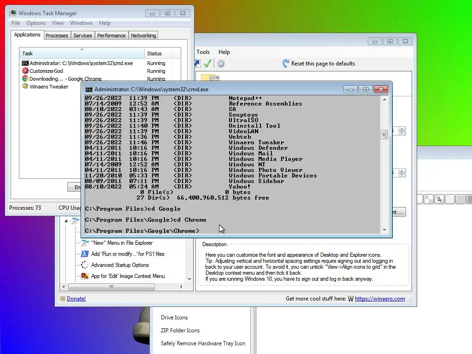Click 'Processes: 73' in Task Manager status bar
The height and width of the screenshot is (354, 472).
(25, 208)
